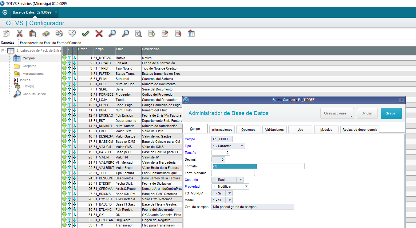Switch to the Validaciones tab
Screen dimensions: 416x228
click(x=275, y=130)
